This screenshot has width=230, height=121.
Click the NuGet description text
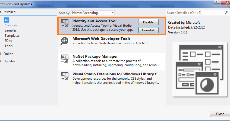pos(116,63)
